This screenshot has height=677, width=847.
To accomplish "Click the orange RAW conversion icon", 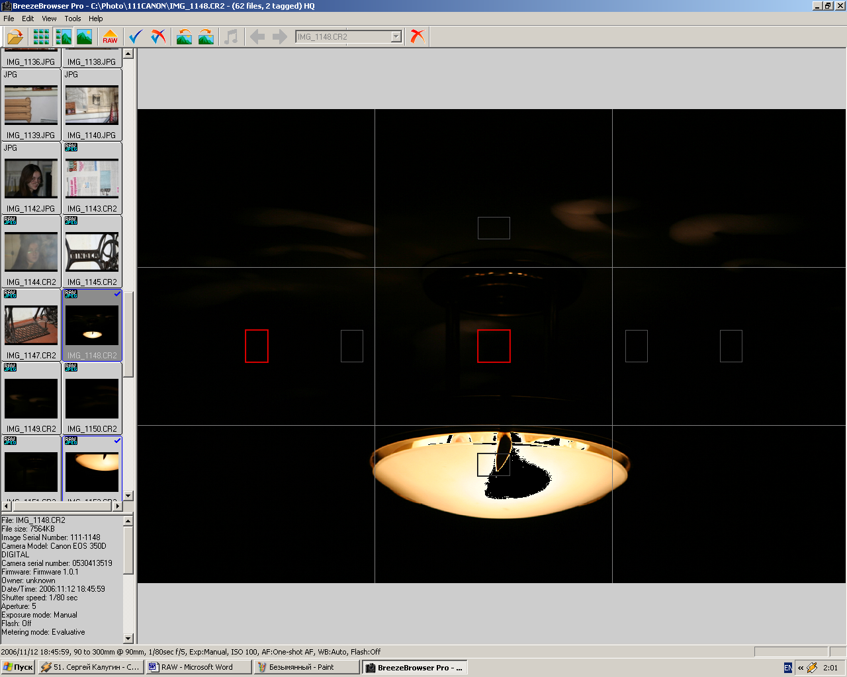I will [110, 37].
